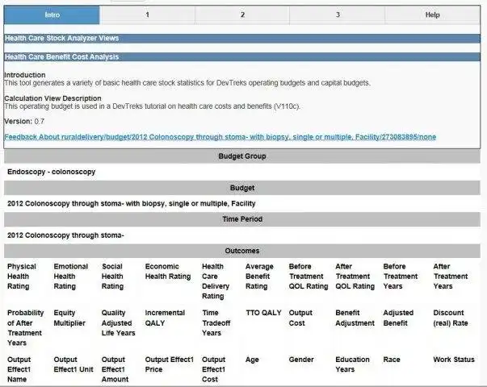
Task: Click the Education Years label
Action: 352,364
